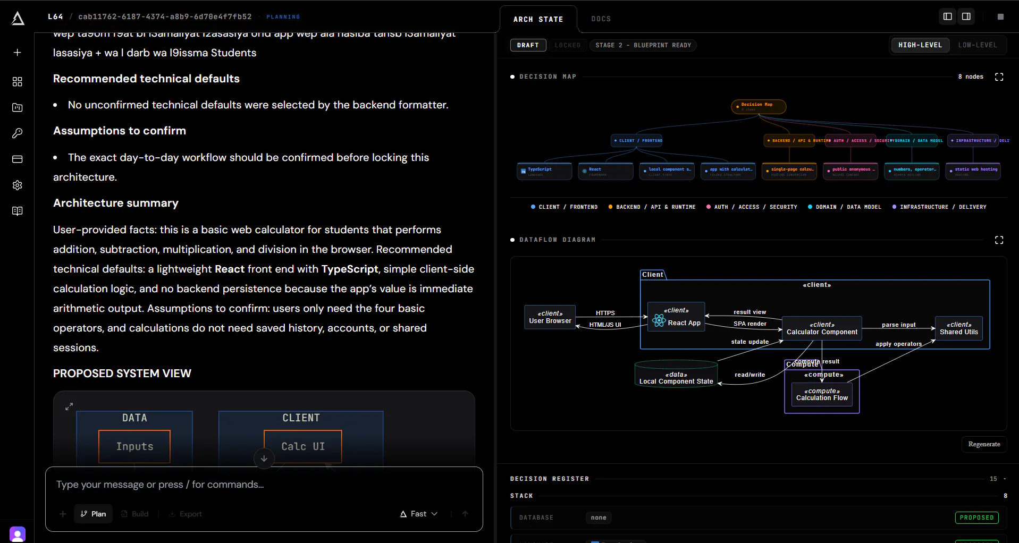Click the app logo icon at top-left
The width and height of the screenshot is (1019, 543).
18,19
